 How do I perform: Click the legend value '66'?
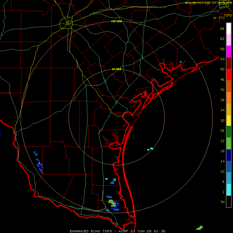click(x=222, y=28)
